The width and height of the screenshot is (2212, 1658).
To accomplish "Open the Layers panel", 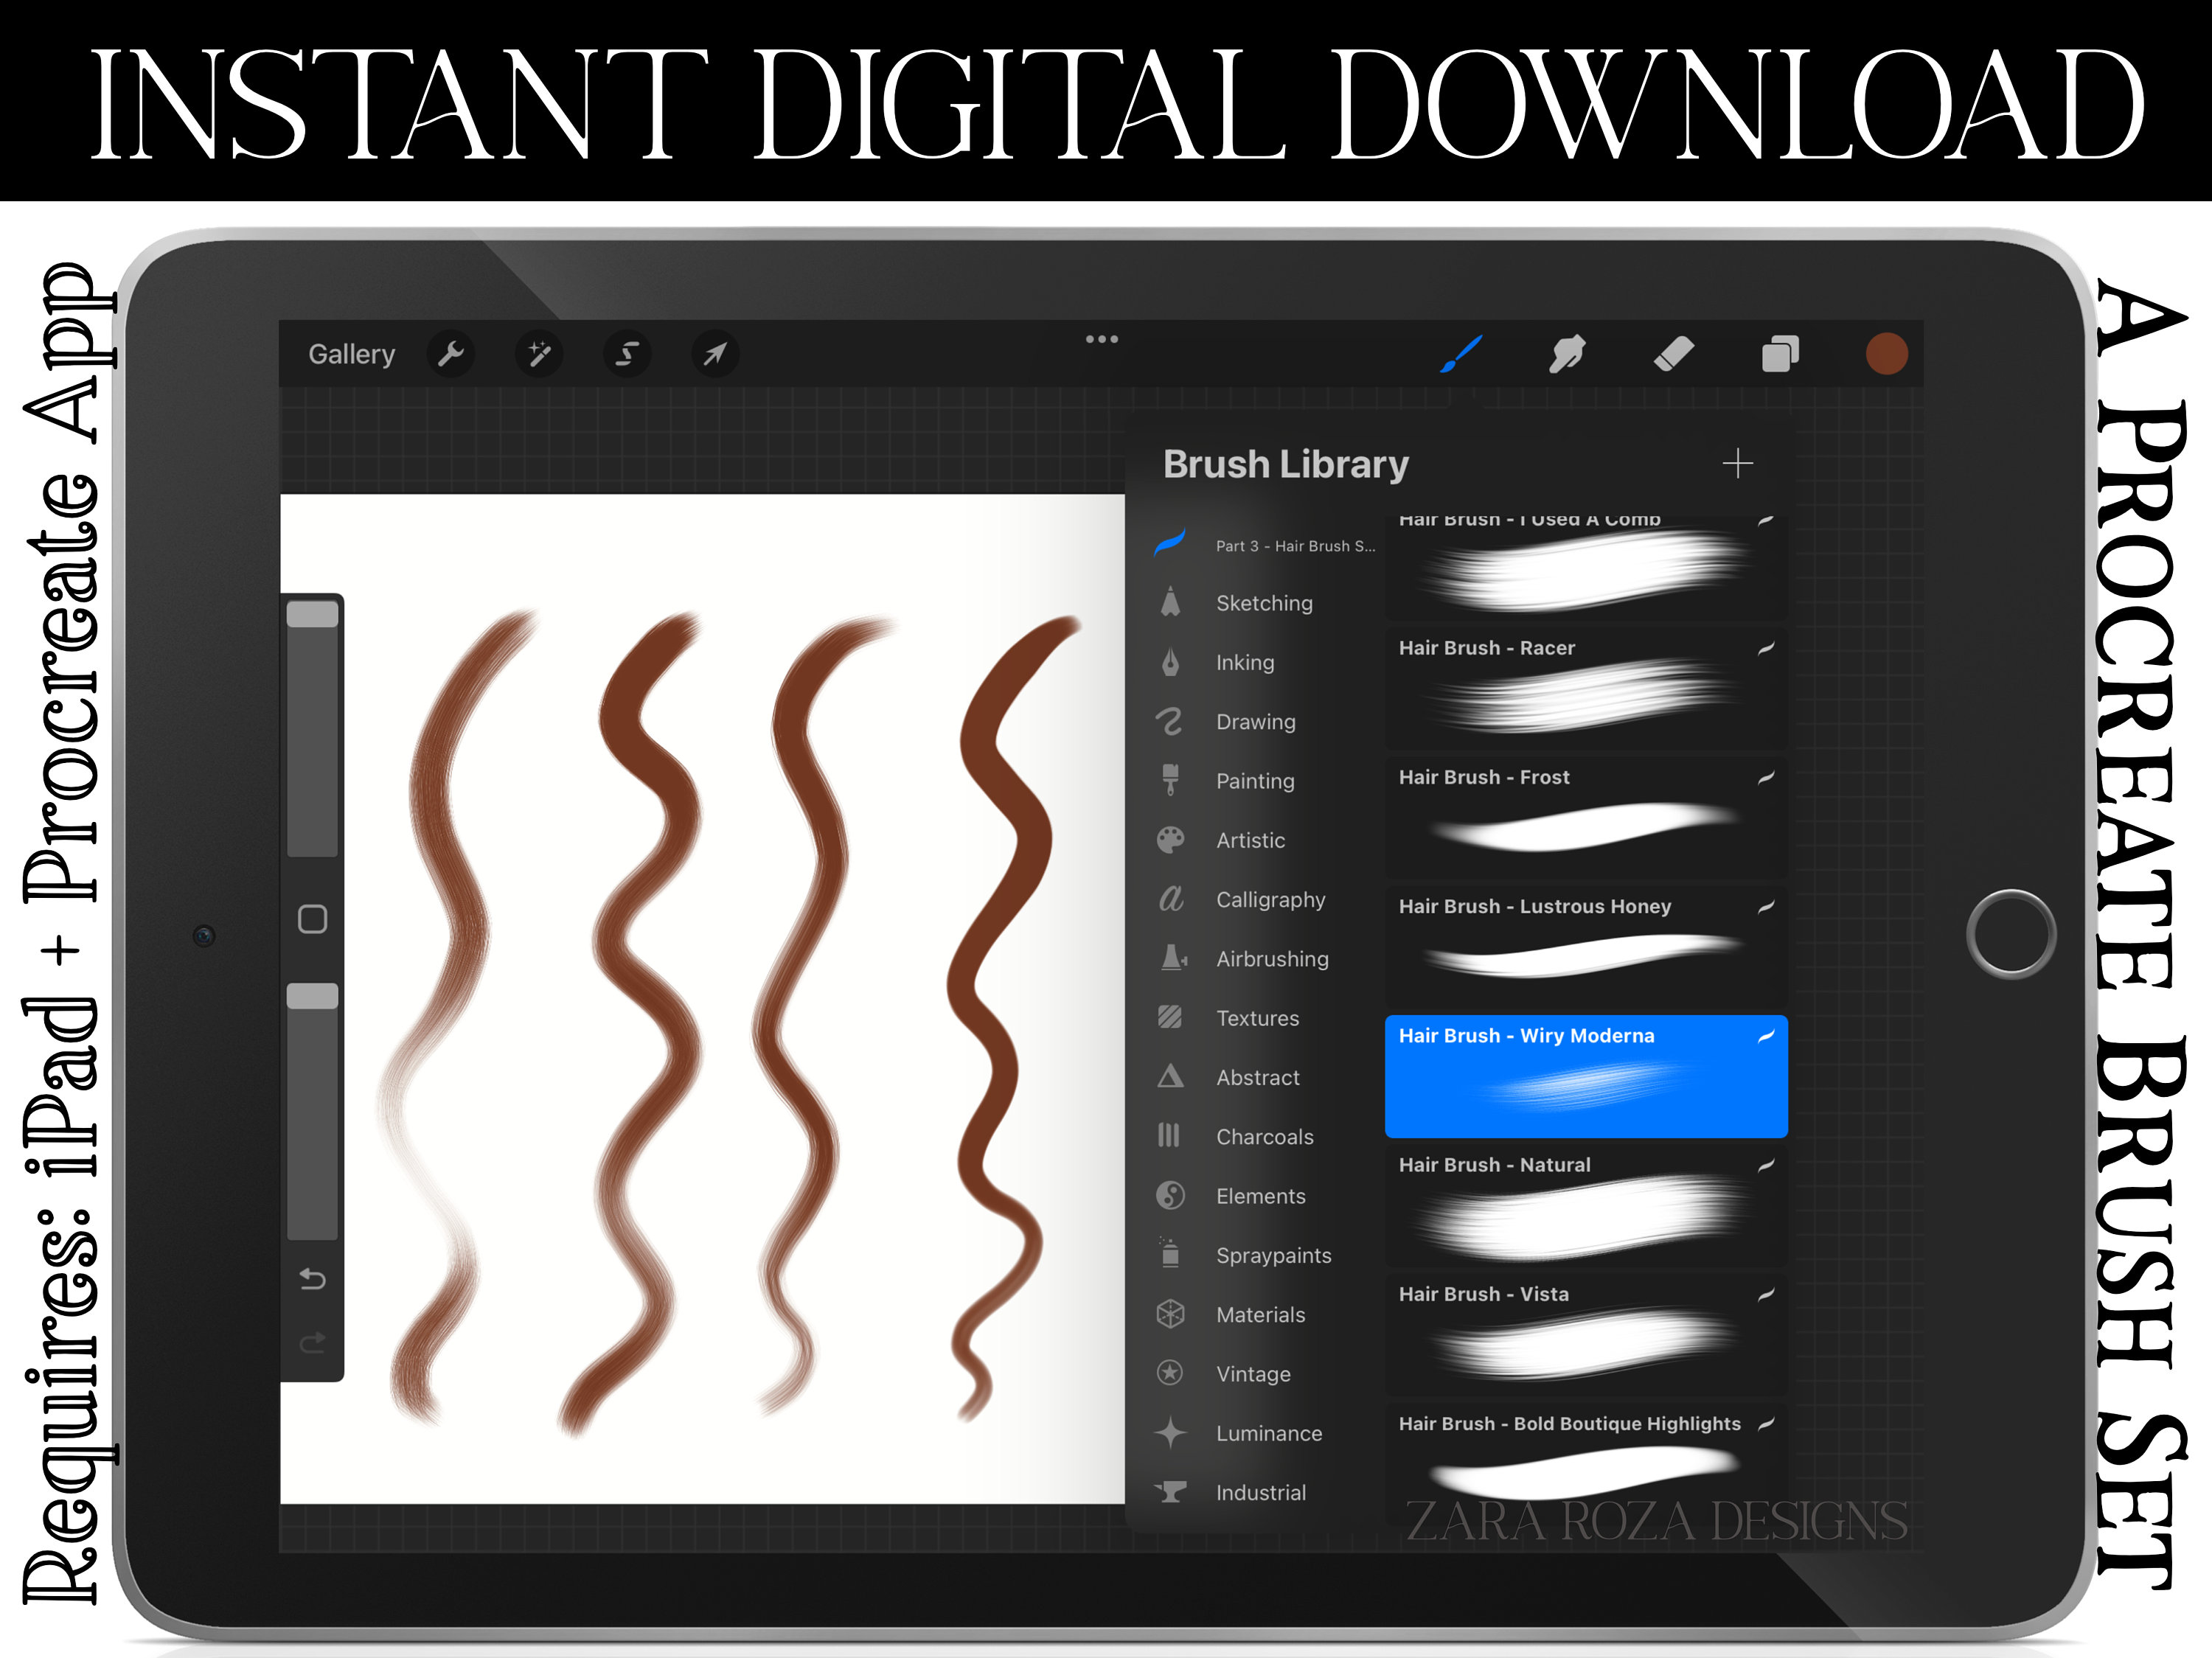I will (1782, 353).
